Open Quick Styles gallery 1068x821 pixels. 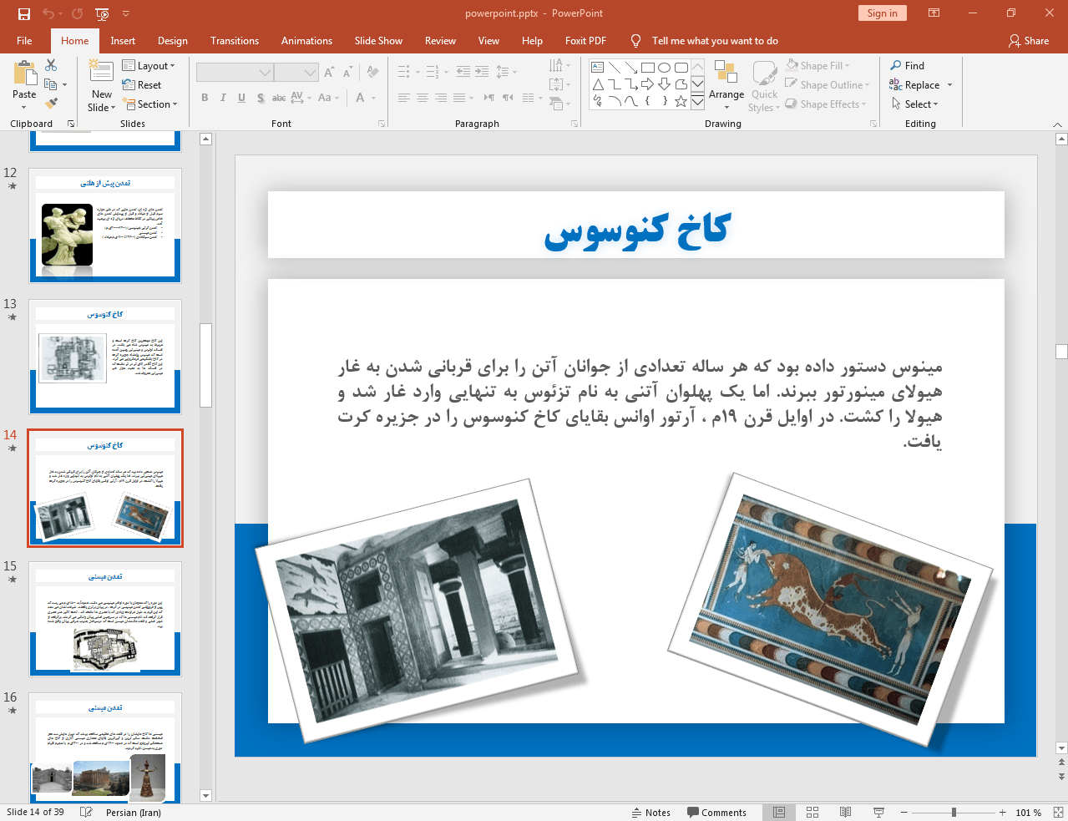click(x=764, y=86)
